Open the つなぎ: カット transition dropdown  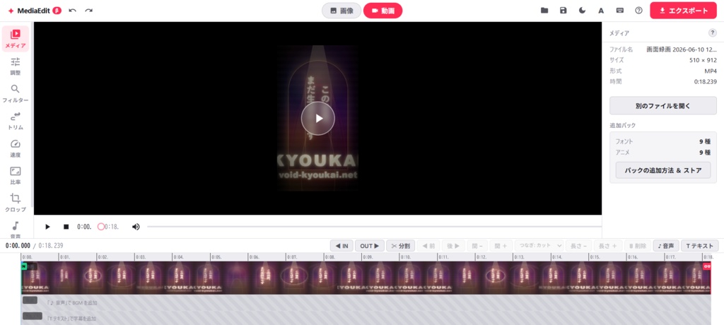(x=539, y=246)
